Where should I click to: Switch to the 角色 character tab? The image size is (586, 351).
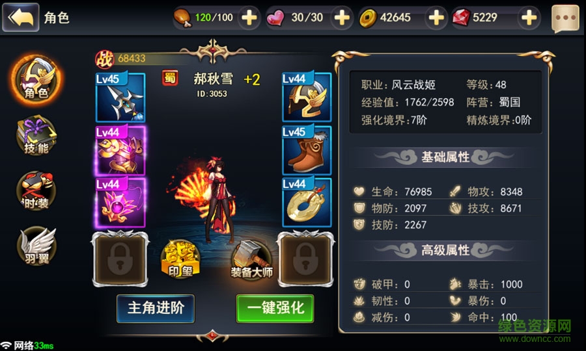click(36, 80)
